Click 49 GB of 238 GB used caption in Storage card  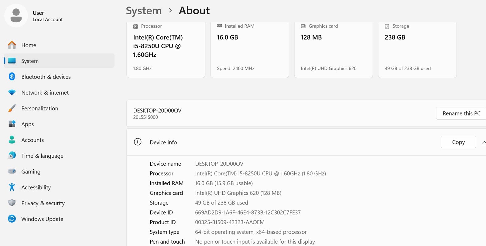point(408,68)
